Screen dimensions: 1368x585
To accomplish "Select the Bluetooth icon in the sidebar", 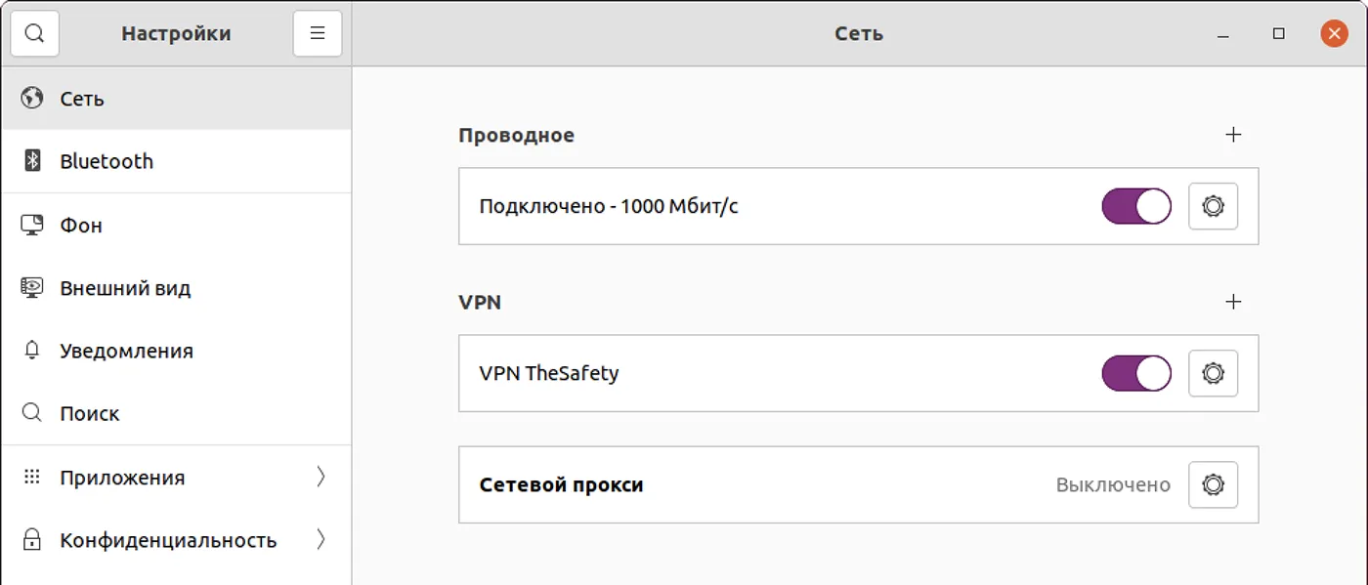I will pyautogui.click(x=32, y=160).
